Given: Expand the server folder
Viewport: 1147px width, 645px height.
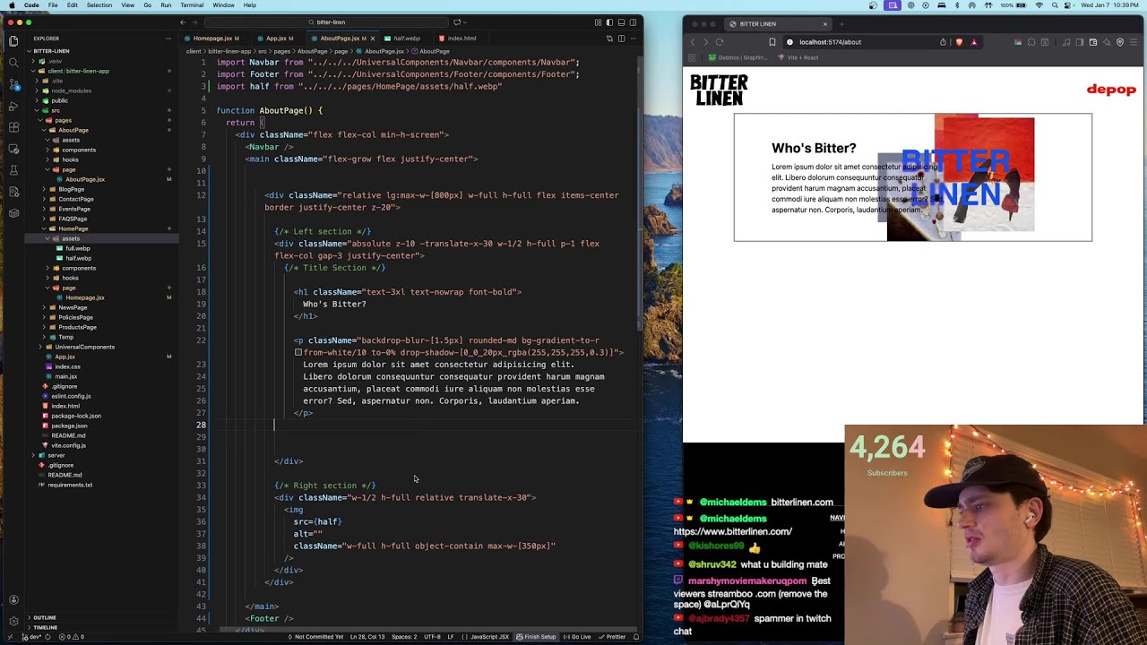Looking at the screenshot, I should click(x=56, y=455).
